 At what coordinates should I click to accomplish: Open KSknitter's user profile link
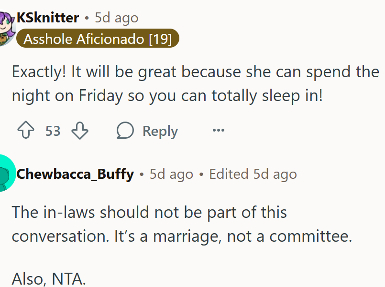(x=47, y=18)
